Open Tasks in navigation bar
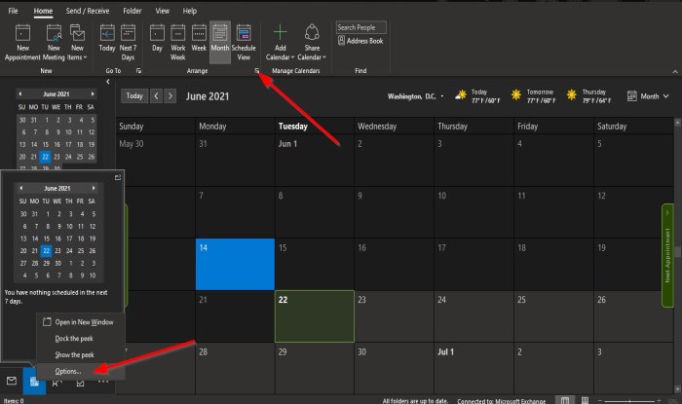 pyautogui.click(x=80, y=384)
